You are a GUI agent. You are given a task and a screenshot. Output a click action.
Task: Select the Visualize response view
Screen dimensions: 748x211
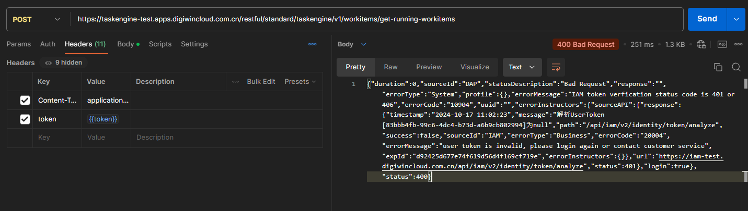[x=475, y=67]
